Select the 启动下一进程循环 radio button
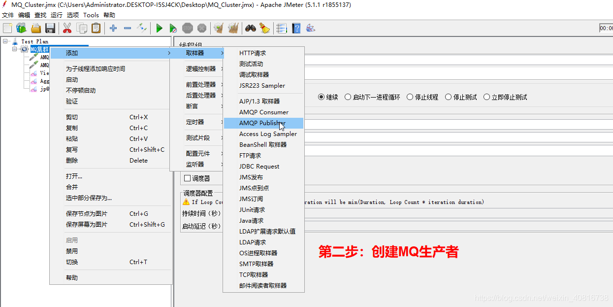This screenshot has height=307, width=613. [x=348, y=97]
